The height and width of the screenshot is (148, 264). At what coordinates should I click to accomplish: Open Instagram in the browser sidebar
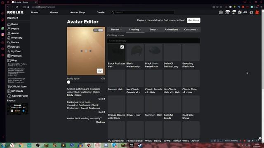(x=3, y=35)
